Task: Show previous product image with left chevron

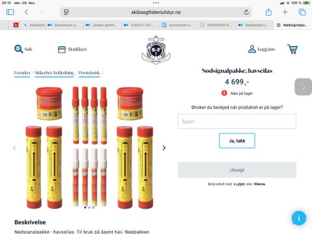Action: tap(14, 148)
